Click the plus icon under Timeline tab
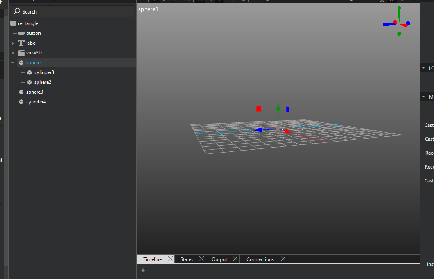The height and width of the screenshot is (279, 434). [x=143, y=270]
